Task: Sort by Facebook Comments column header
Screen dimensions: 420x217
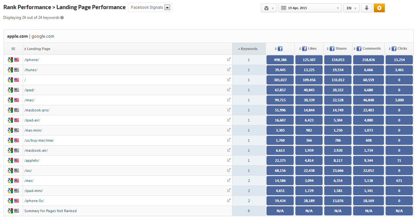Action: coord(368,49)
